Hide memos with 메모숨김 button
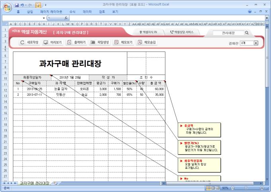This screenshot has height=192, width=271. tap(147, 42)
